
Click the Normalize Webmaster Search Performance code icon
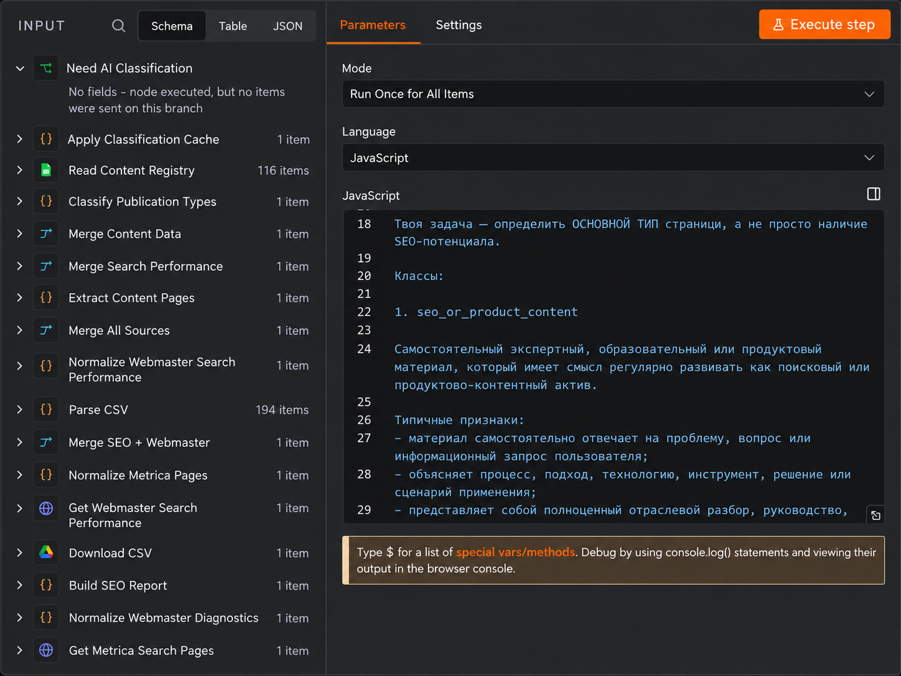(x=46, y=365)
